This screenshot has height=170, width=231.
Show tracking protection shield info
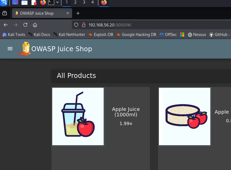76,25
